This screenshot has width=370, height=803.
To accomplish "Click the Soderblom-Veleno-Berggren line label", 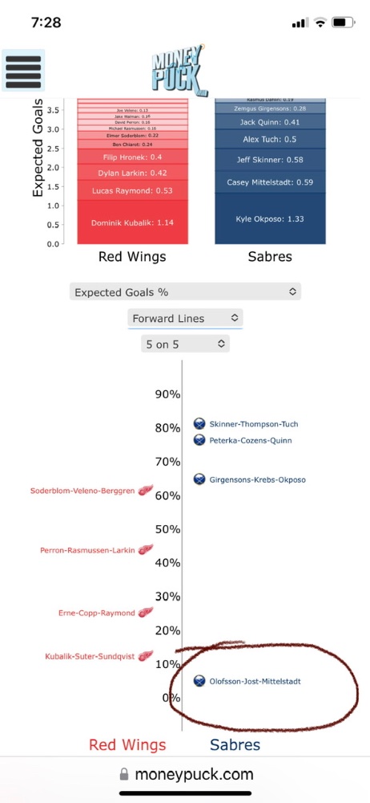I will (82, 491).
